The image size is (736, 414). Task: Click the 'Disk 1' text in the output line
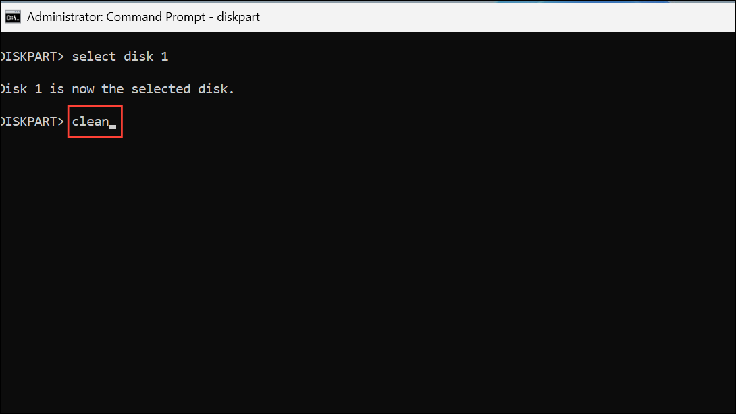click(21, 88)
